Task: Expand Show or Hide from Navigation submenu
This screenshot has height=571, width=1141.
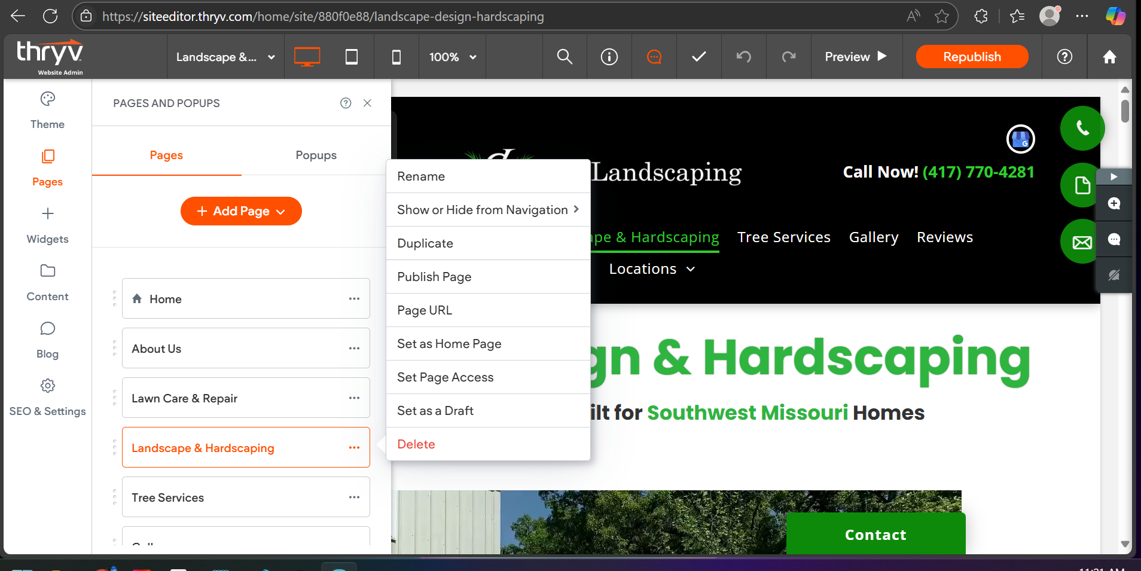Action: pos(487,210)
